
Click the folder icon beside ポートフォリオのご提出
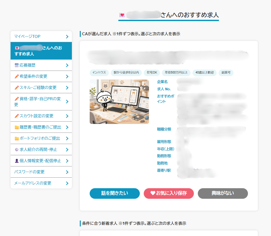click(x=16, y=138)
